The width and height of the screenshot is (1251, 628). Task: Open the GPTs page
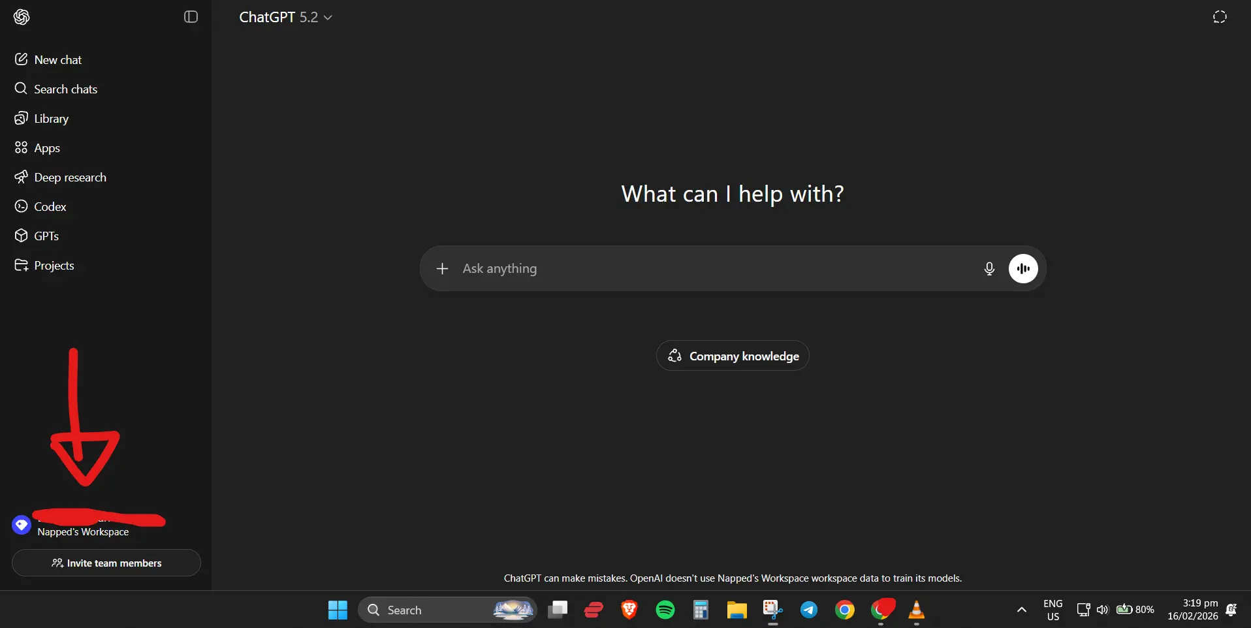tap(106, 236)
